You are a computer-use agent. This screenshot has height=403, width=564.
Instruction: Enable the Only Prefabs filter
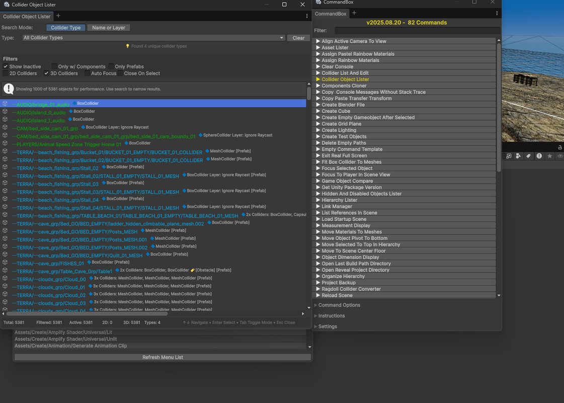[x=111, y=66]
